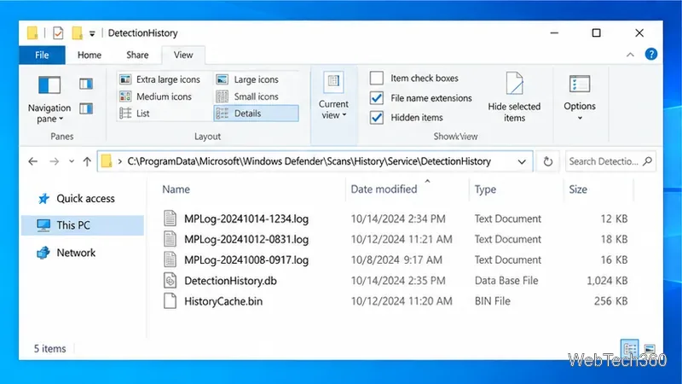Select Details layout option
This screenshot has width=682, height=384.
pyautogui.click(x=256, y=113)
